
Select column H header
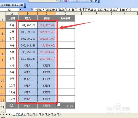click(124, 13)
